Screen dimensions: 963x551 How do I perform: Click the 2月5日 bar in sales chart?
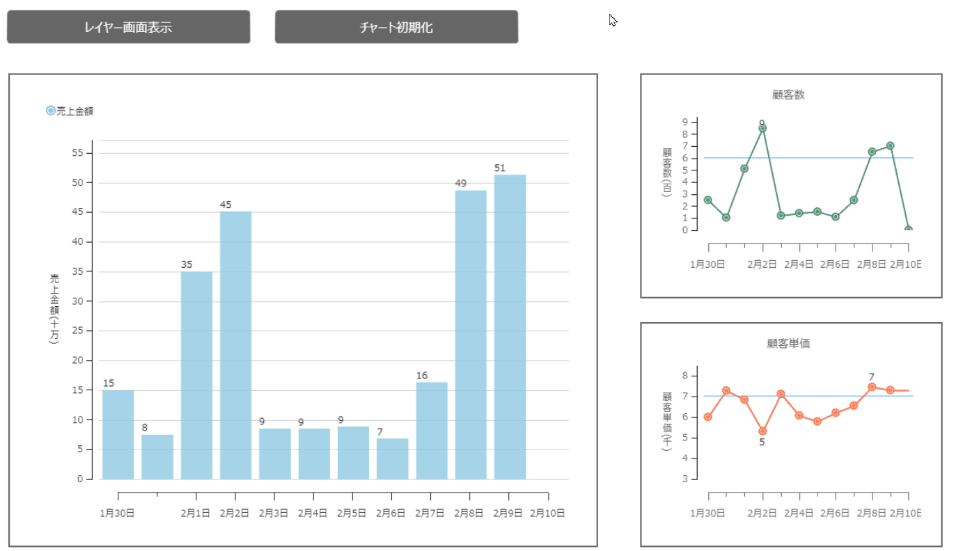click(x=353, y=453)
